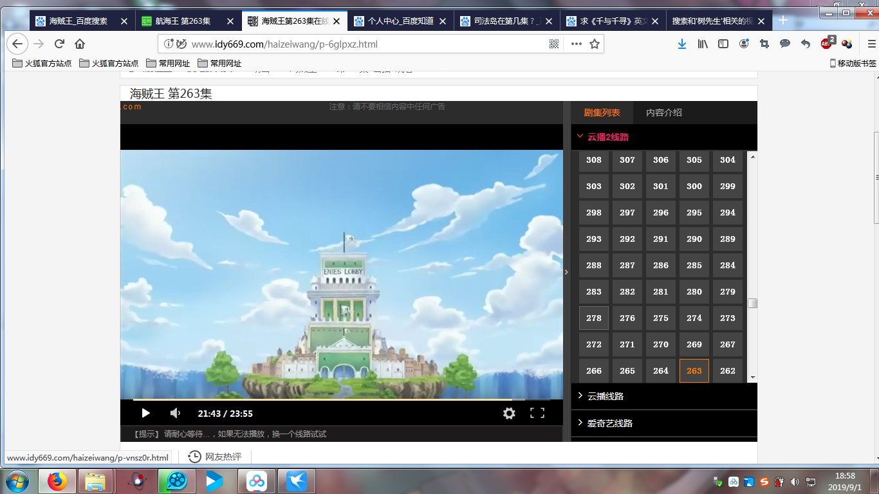Click the QR code icon in address bar
This screenshot has width=879, height=494.
[x=554, y=44]
